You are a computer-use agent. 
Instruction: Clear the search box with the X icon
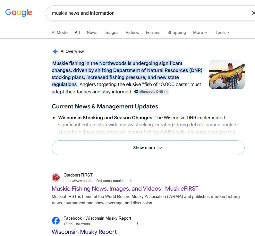click(253, 13)
